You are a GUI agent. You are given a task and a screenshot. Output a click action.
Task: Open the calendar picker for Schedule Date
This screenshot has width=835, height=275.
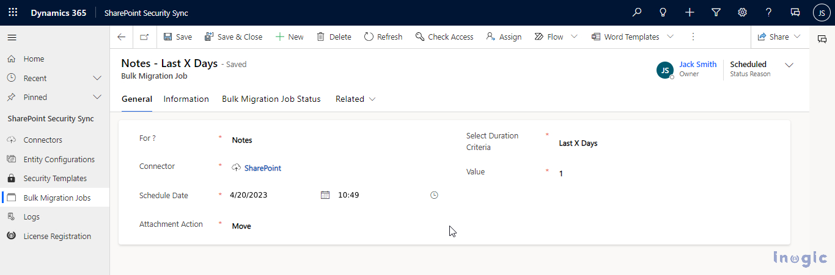click(x=325, y=195)
